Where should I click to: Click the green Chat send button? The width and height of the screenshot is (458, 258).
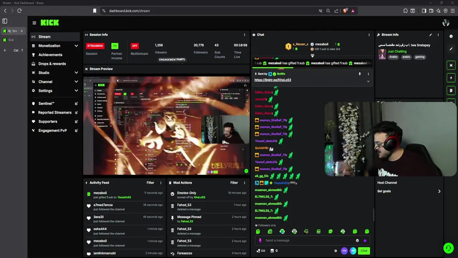point(364,251)
